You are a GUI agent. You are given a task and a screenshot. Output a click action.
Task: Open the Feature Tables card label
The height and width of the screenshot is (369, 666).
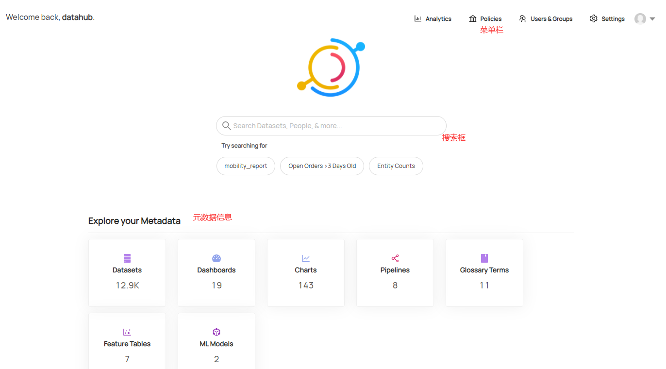click(x=127, y=344)
